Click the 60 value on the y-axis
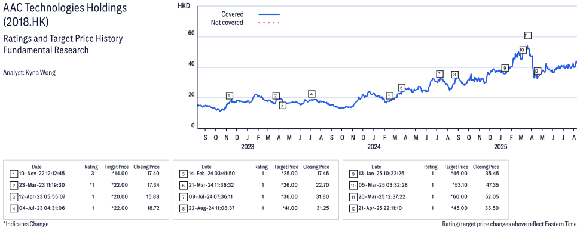Viewport: 583px width, 228px height. pyautogui.click(x=191, y=33)
